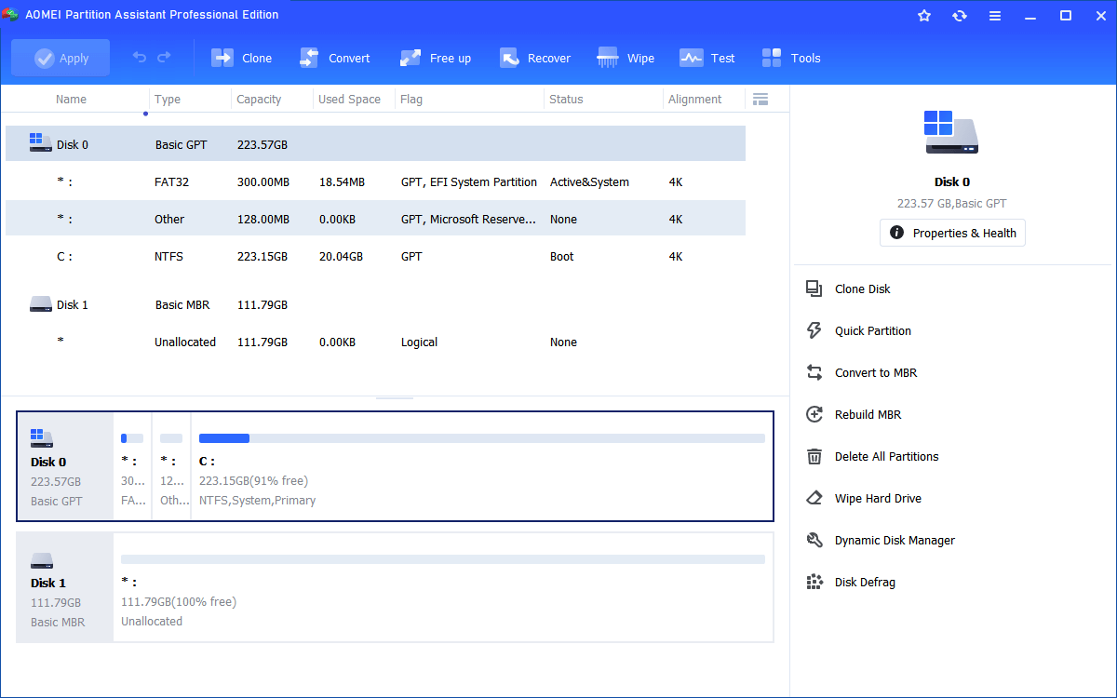The image size is (1117, 698).
Task: Select Disk 1 block in disk map
Action: [65, 586]
